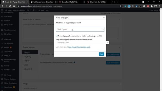Open the Thành viên sidebar menu
This screenshot has width=162, height=91.
(x=8, y=52)
